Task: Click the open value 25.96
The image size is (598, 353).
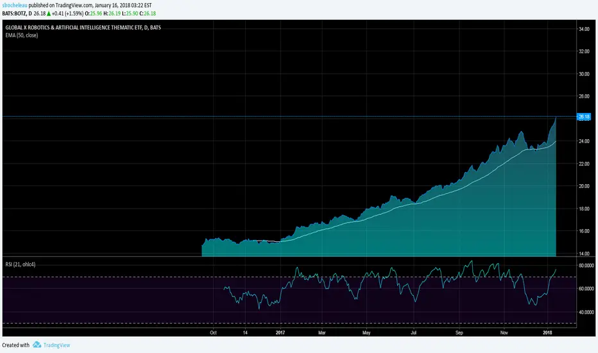Action: click(96, 13)
